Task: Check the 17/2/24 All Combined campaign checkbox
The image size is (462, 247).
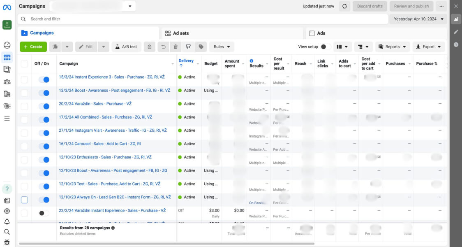Action: (x=24, y=119)
